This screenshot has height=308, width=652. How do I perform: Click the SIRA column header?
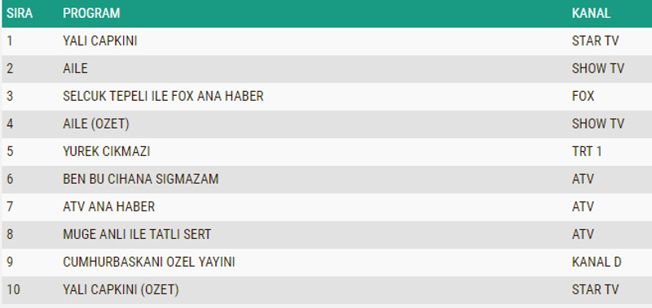[x=19, y=13]
